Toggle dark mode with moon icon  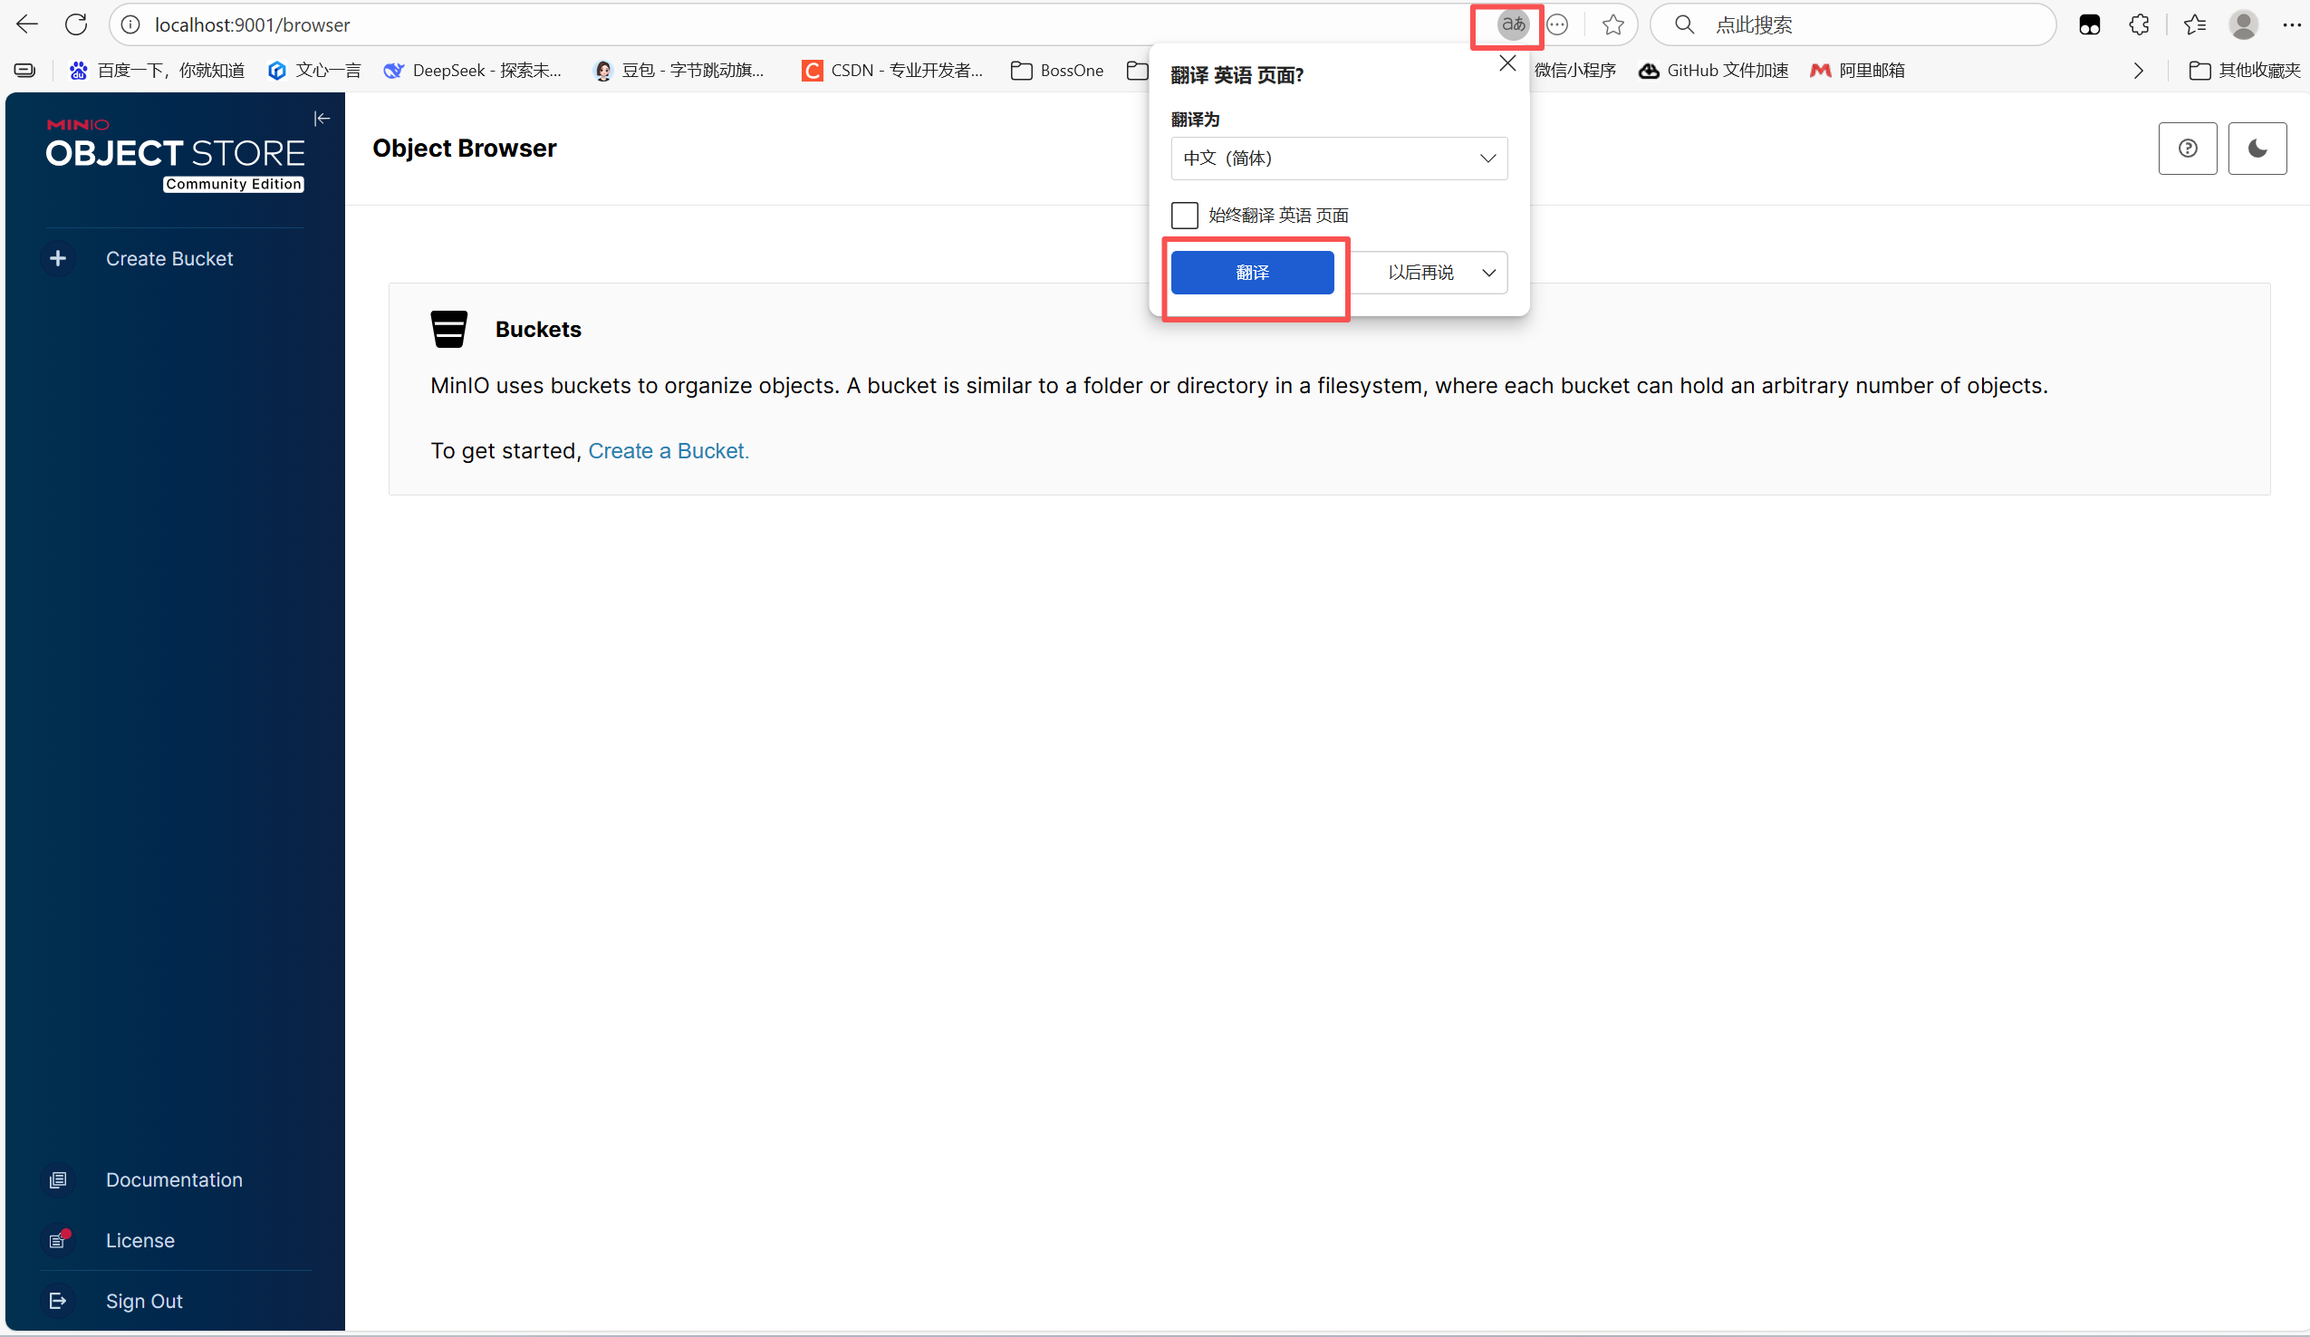[x=2257, y=149]
